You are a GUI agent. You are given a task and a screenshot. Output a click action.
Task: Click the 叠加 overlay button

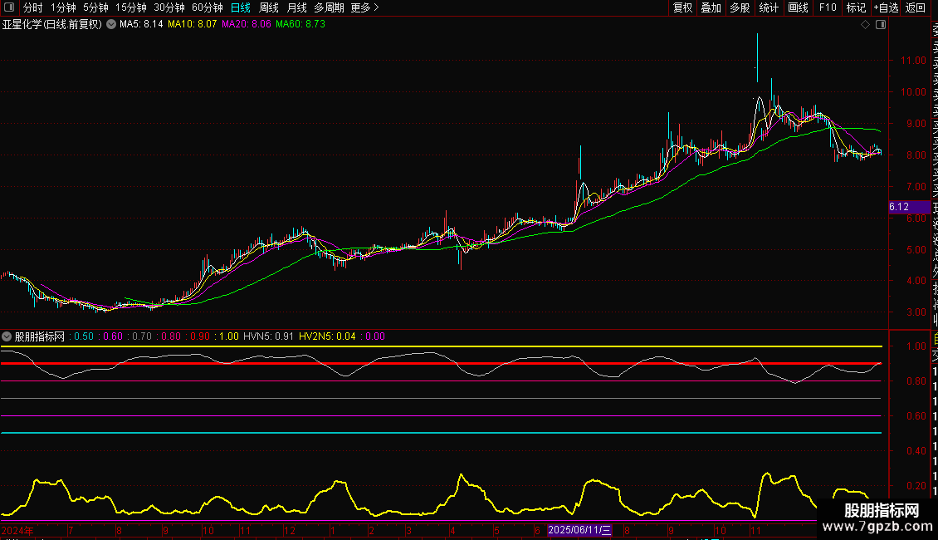[x=711, y=7]
